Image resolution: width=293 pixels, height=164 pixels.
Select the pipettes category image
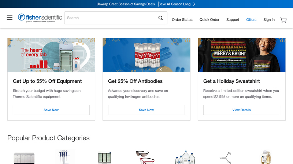[65, 157]
